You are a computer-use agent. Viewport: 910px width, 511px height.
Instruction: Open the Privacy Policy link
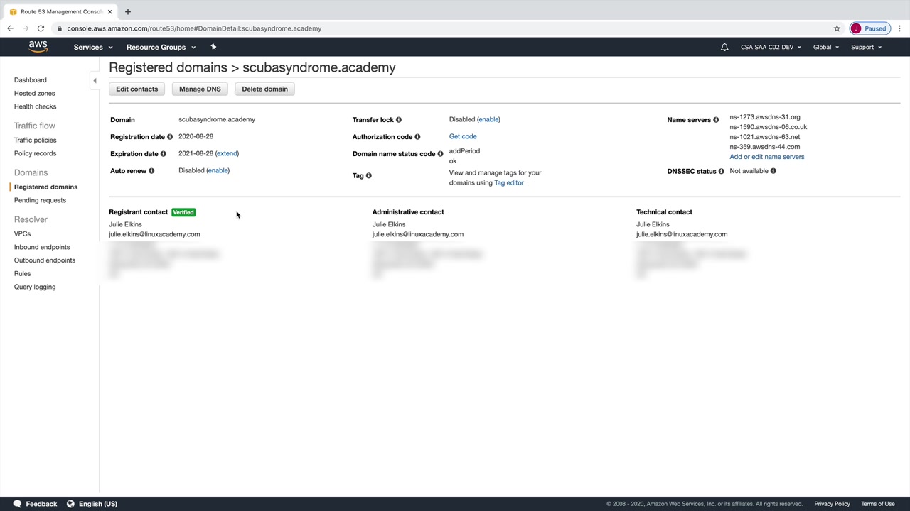coord(833,504)
